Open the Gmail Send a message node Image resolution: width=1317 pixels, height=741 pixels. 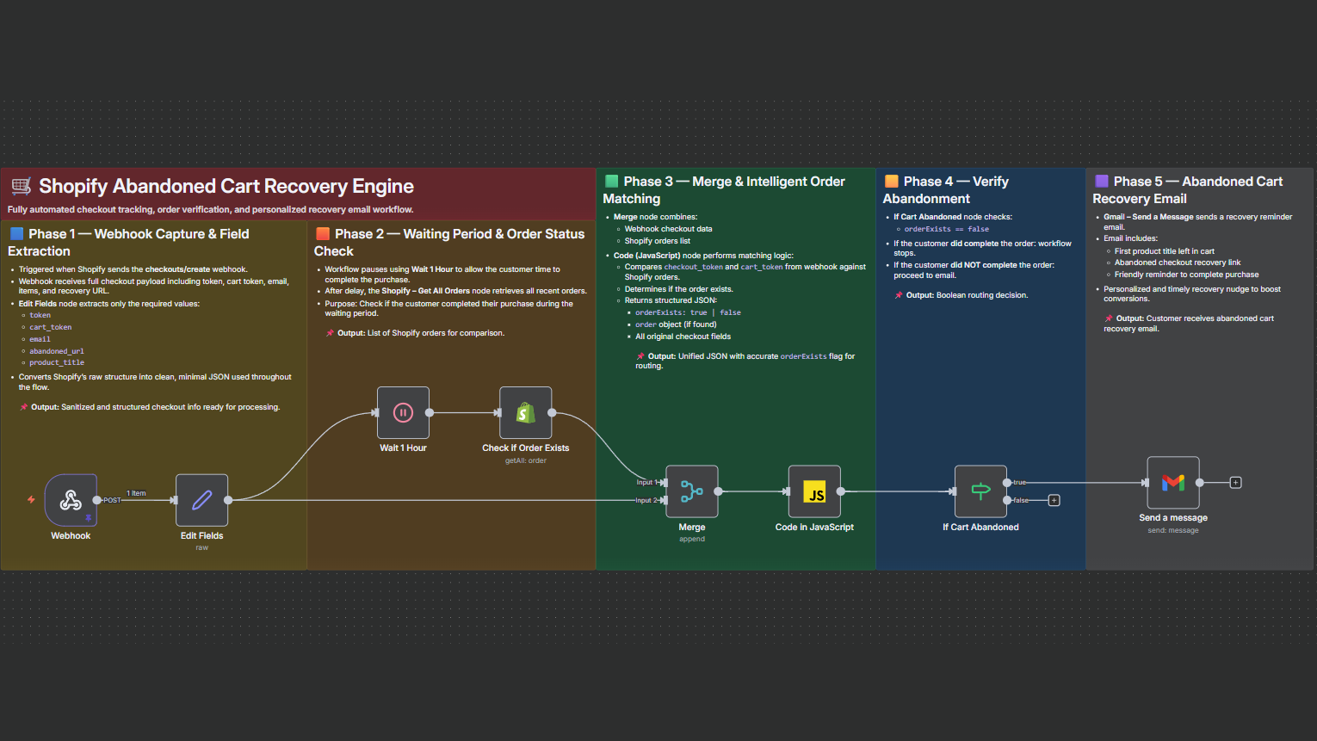1172,483
